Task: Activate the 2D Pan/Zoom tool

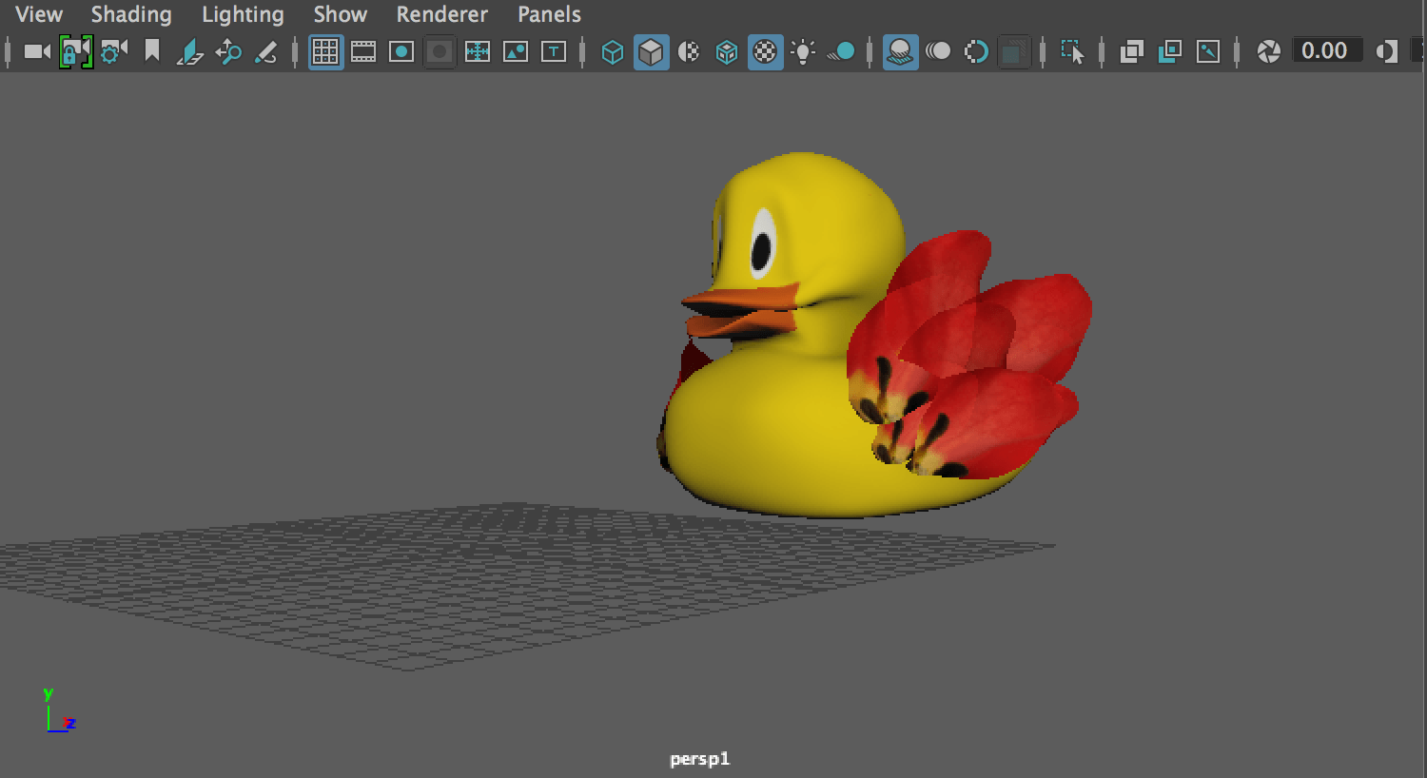Action: point(228,51)
